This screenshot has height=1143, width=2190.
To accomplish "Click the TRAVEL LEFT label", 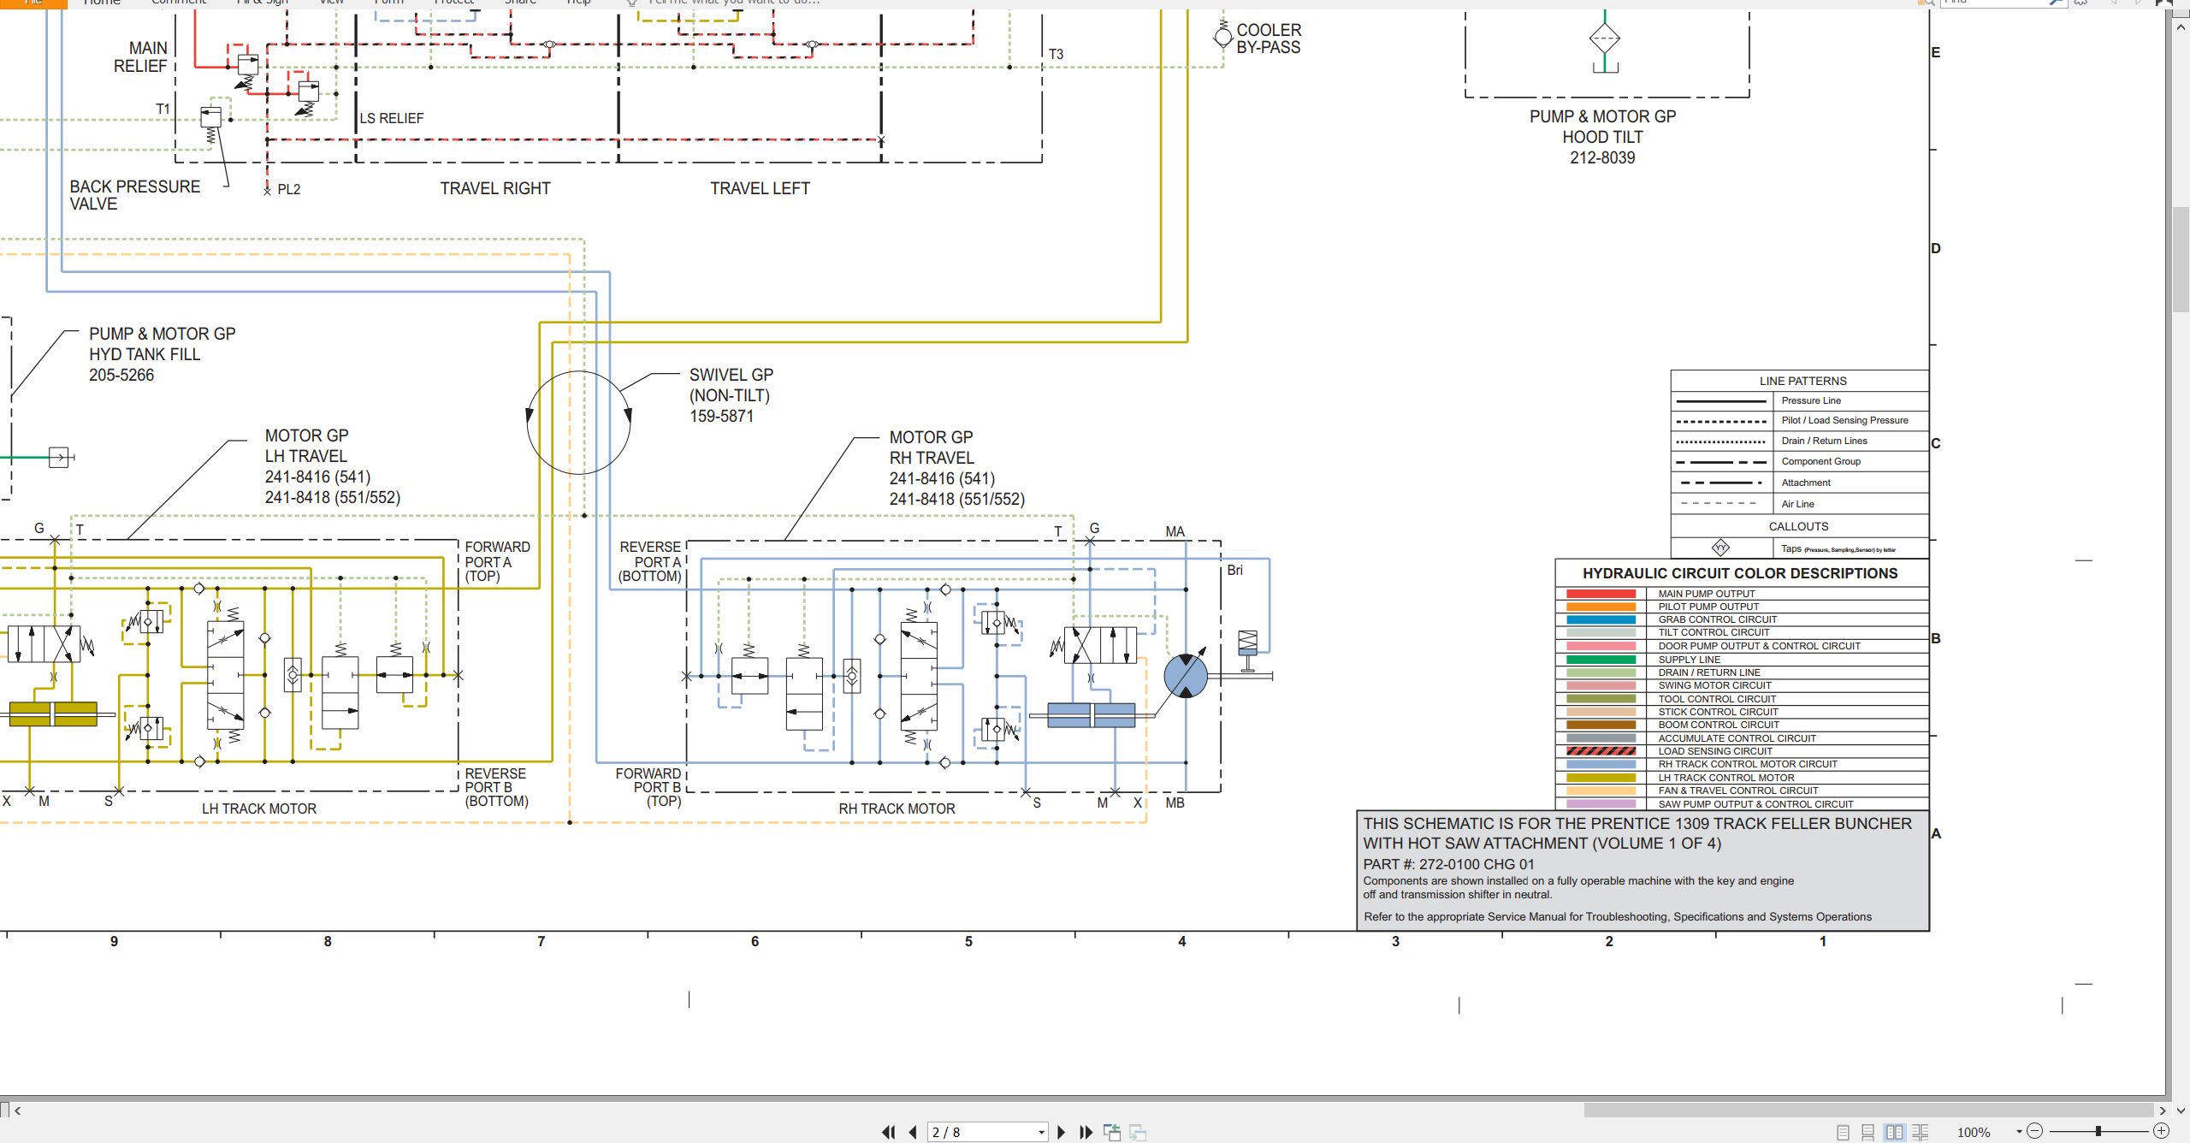I will click(760, 188).
